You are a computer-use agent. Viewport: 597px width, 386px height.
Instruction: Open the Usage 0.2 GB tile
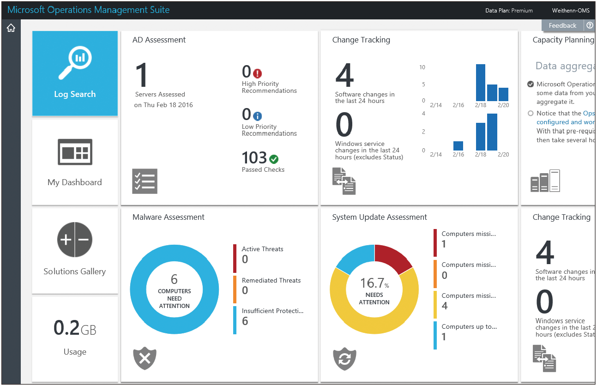[75, 339]
